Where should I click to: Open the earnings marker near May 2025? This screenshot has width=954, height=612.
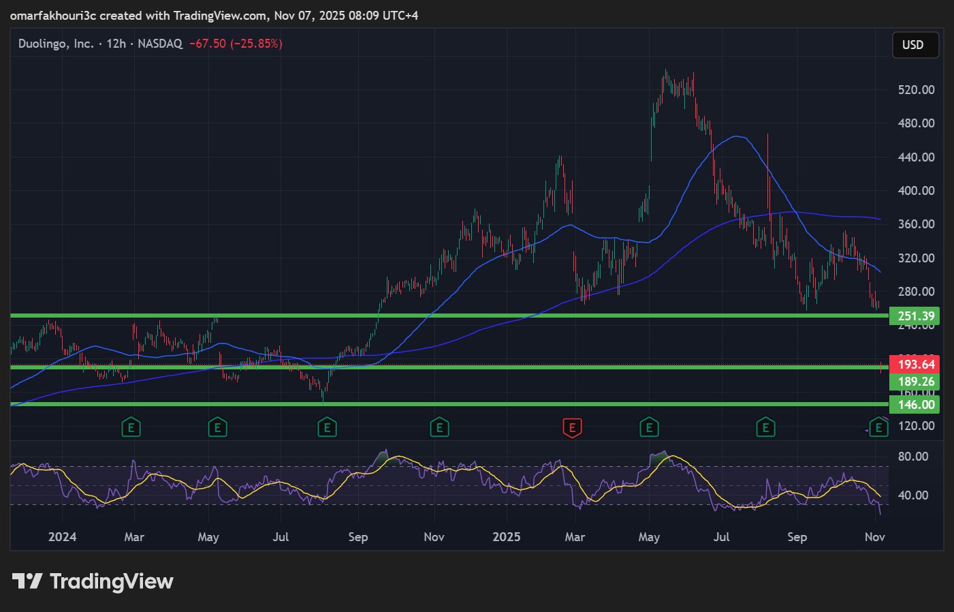pos(649,428)
